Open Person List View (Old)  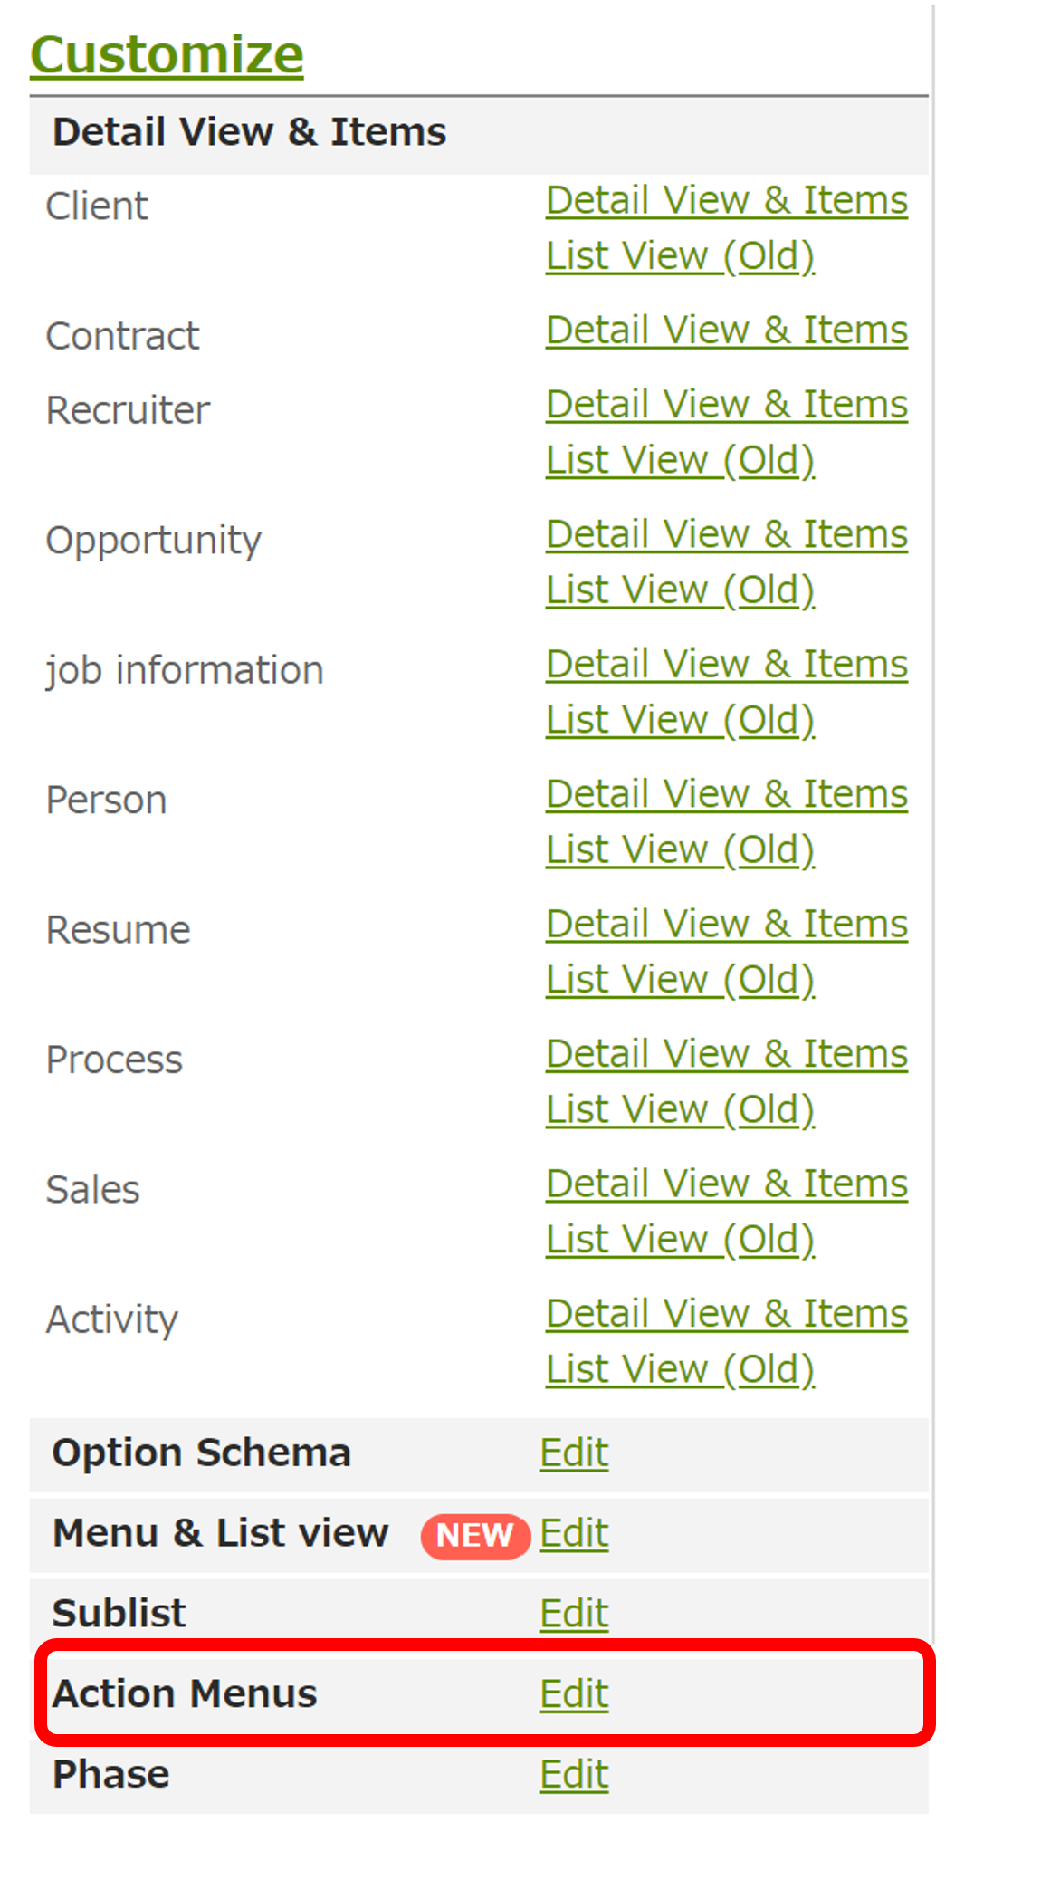pos(680,850)
